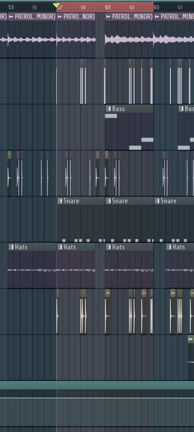Select the Hats clip title at bar 66
The image size is (194, 432).
pyautogui.click(x=179, y=247)
